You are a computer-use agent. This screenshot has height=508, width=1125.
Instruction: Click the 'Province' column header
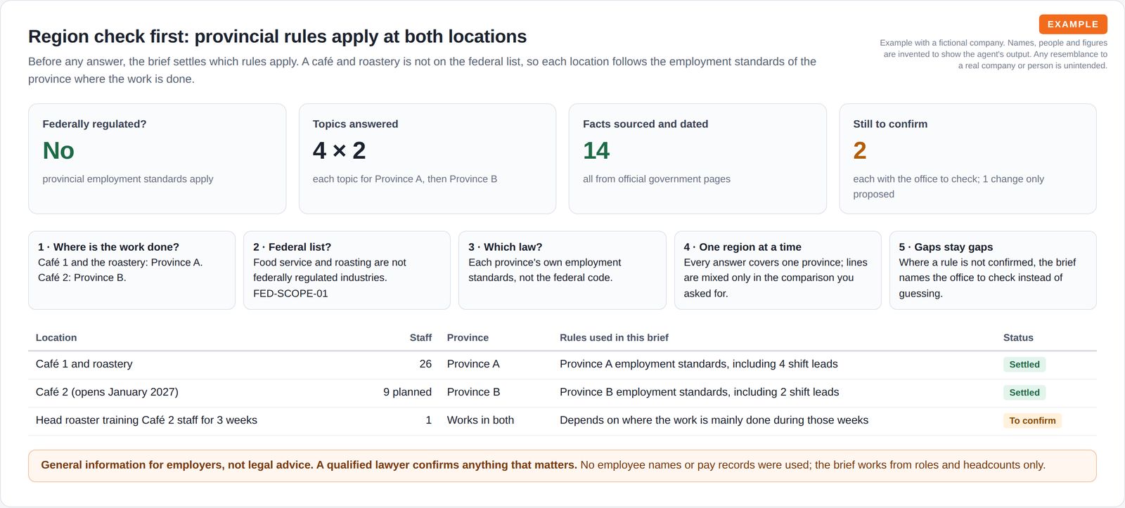click(468, 338)
